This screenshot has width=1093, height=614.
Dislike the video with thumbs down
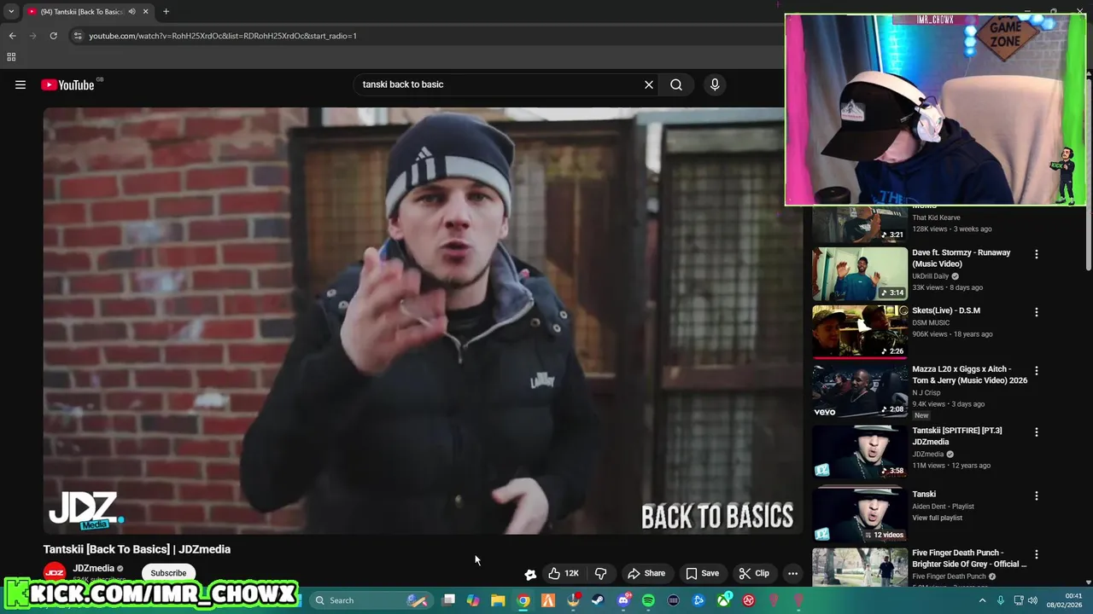pos(601,573)
